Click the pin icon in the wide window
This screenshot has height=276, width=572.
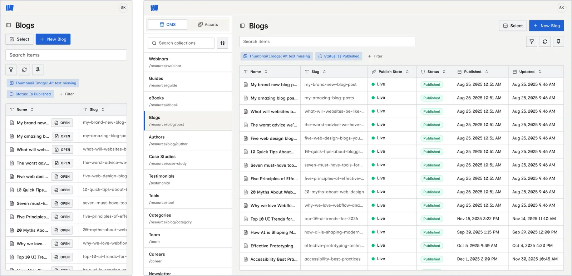(x=558, y=41)
